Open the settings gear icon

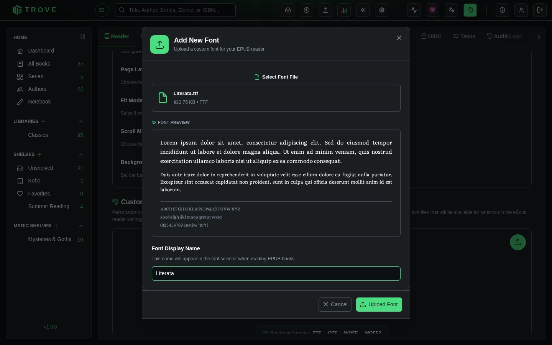[382, 10]
